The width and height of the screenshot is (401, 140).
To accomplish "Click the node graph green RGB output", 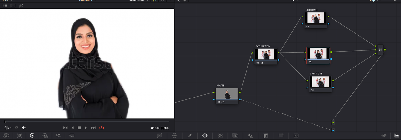I will (x=333, y=122).
